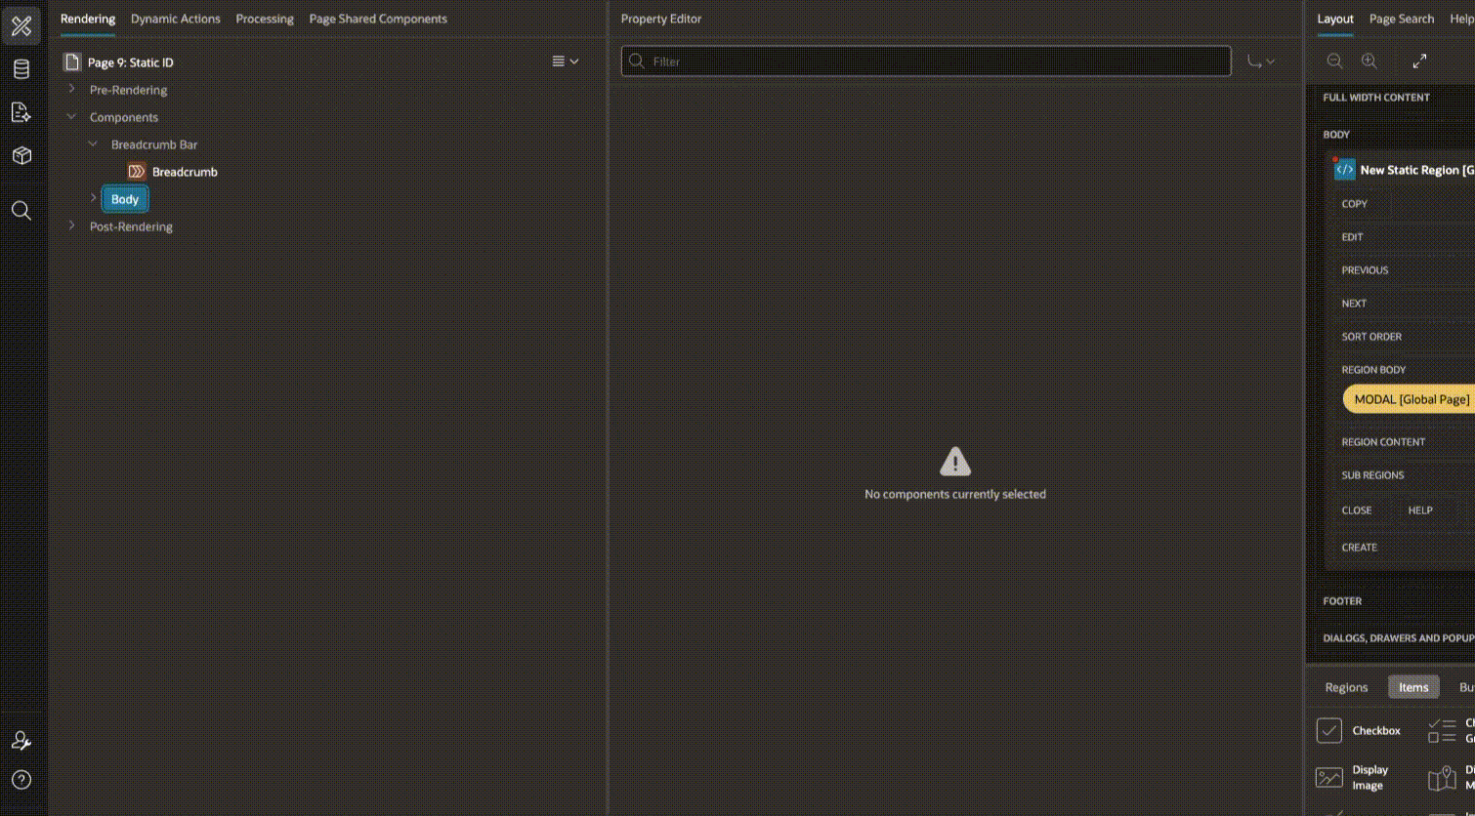Viewport: 1475px width, 816px height.
Task: Click the search magnifier sidebar icon
Action: (x=21, y=210)
